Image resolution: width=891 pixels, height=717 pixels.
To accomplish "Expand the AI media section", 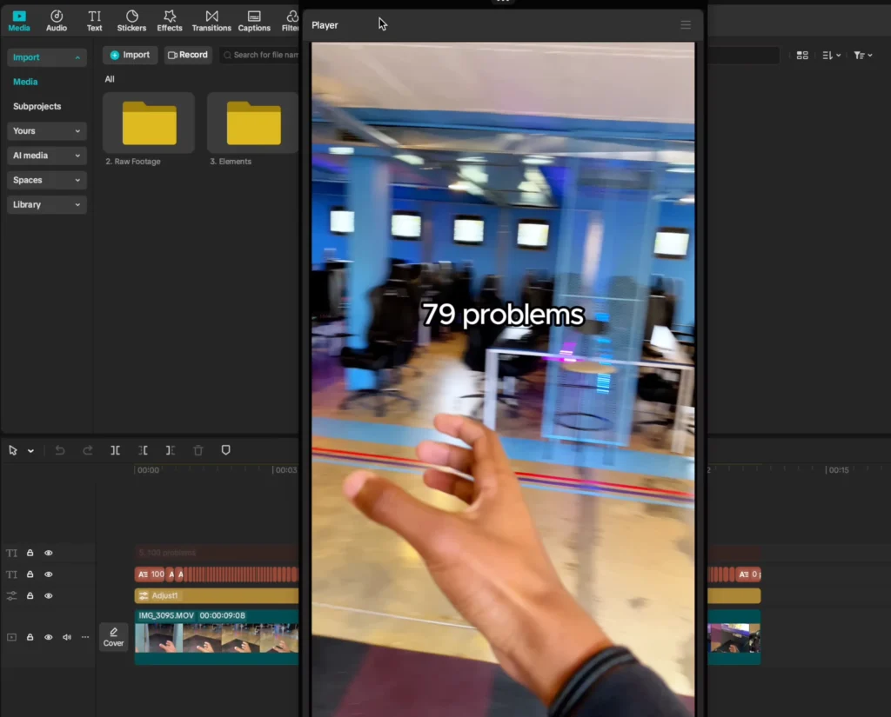I will (x=47, y=155).
